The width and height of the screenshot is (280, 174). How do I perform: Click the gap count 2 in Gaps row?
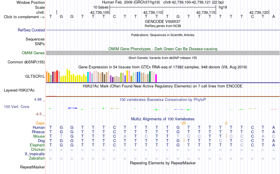click(x=226, y=123)
